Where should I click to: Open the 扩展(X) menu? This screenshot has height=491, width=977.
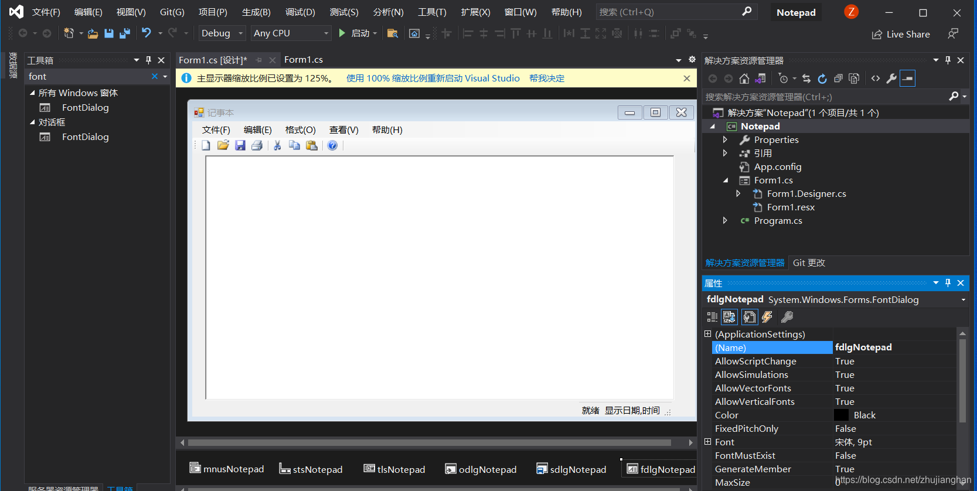click(x=475, y=12)
